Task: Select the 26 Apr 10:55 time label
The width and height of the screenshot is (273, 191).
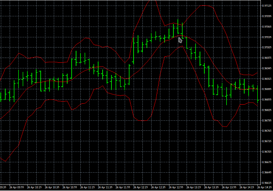Action: [x=69, y=188]
